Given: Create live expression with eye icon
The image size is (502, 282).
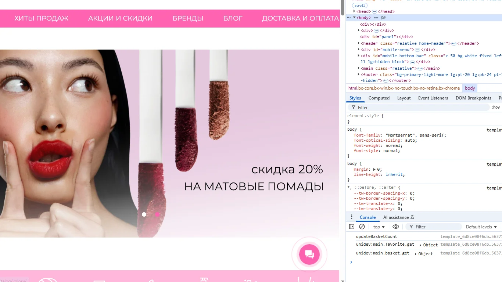Looking at the screenshot, I should (x=395, y=227).
